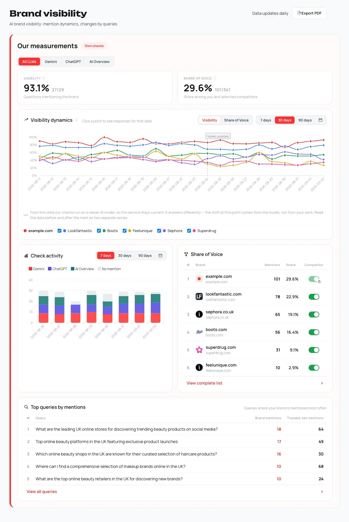Screen dimensions: 349x522
Task: Toggle the superdrug.com competitor switch
Action: point(314,350)
